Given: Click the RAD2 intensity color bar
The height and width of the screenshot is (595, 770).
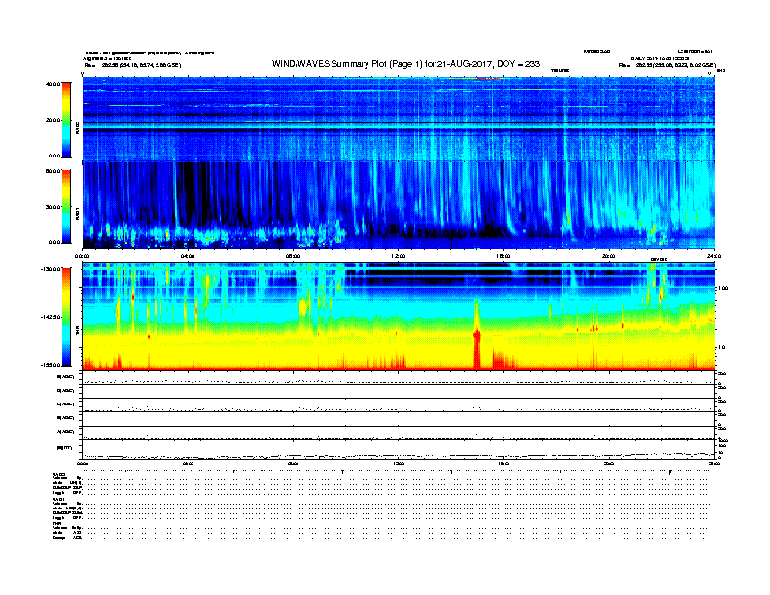Looking at the screenshot, I should [x=66, y=120].
